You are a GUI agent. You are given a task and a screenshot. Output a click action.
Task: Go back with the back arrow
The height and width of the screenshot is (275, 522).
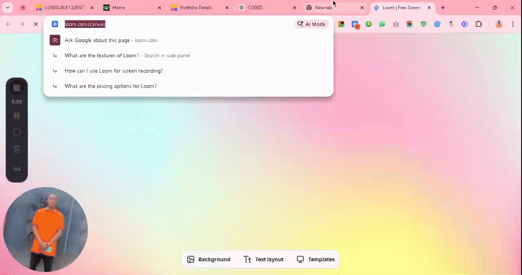coord(9,24)
